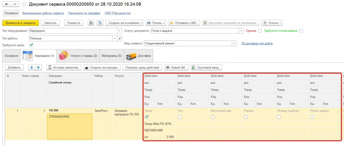Image resolution: width=344 pixels, height=146 pixels.
Task: Move row up with blue arrow
Action: tap(32, 67)
